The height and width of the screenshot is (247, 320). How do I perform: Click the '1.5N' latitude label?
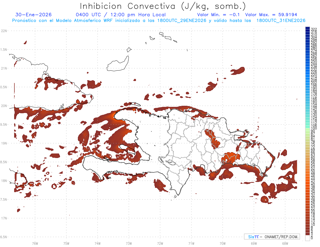(4, 50)
